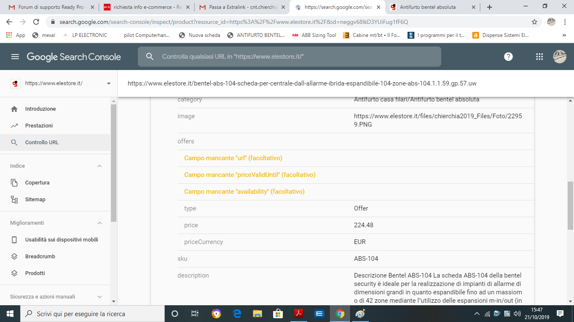Open Usabilità sui dispositivi mobili report
This screenshot has height=322, width=574.
click(x=55, y=240)
